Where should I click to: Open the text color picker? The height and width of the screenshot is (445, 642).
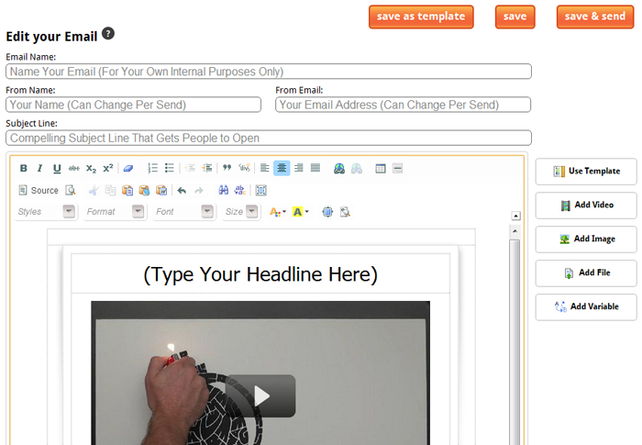click(278, 212)
